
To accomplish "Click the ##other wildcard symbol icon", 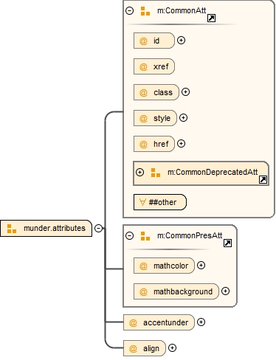I will [142, 202].
